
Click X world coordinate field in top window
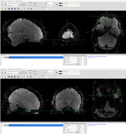click(71, 58)
